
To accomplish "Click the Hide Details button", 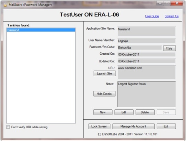I will click(104, 94).
